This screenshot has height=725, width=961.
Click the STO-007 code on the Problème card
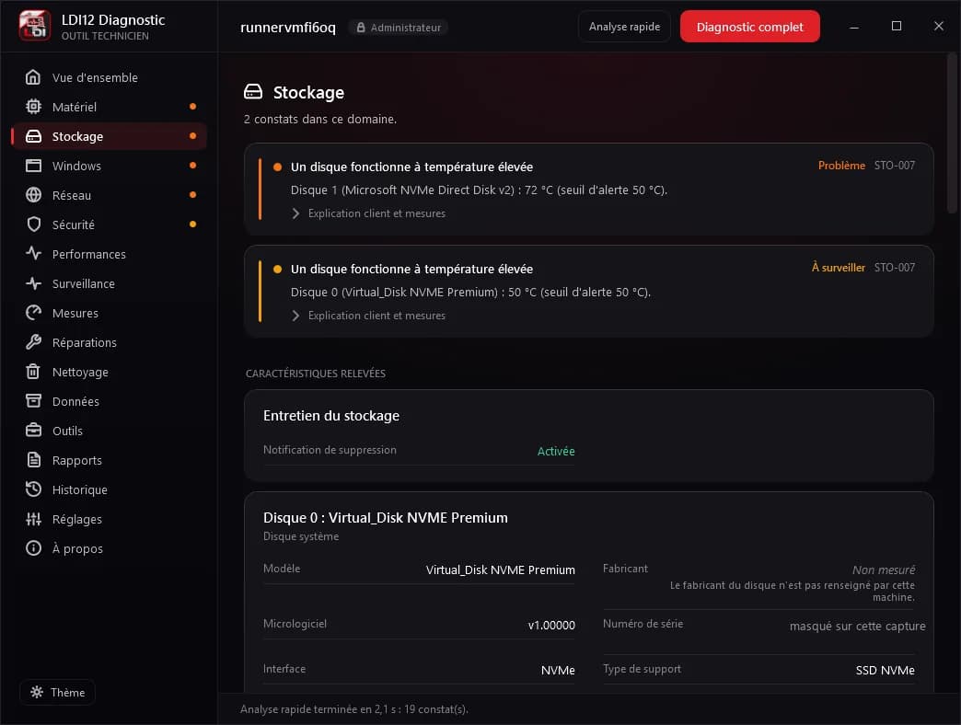point(894,166)
